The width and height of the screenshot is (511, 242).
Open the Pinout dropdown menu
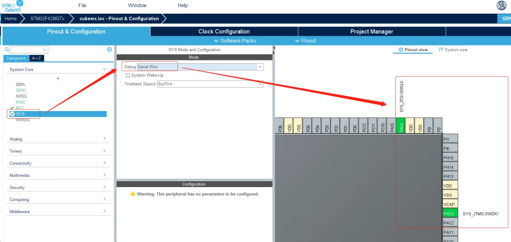tap(305, 41)
